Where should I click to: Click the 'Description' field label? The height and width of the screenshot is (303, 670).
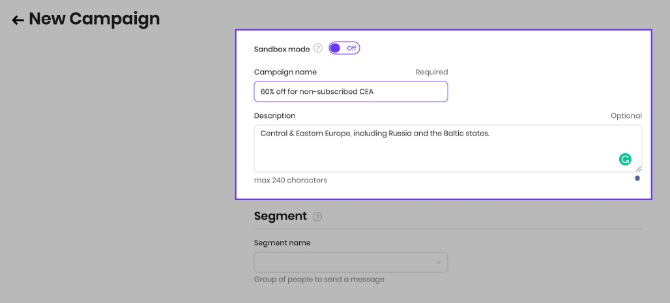pyautogui.click(x=275, y=116)
